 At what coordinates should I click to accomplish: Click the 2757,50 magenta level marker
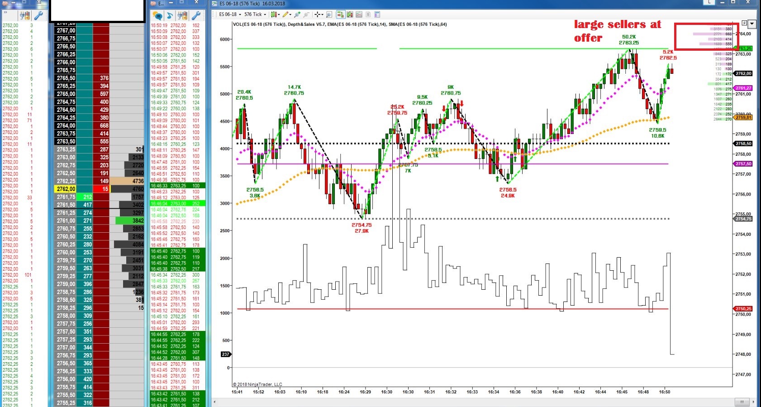tap(743, 164)
